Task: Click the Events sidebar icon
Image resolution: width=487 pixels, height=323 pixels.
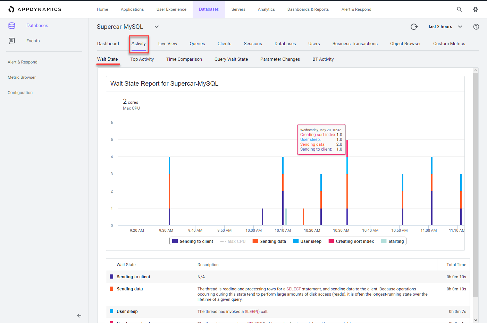Action: pyautogui.click(x=12, y=41)
